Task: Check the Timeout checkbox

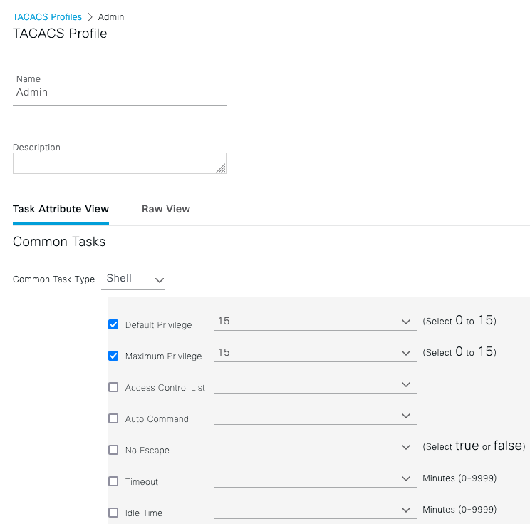Action: [113, 481]
